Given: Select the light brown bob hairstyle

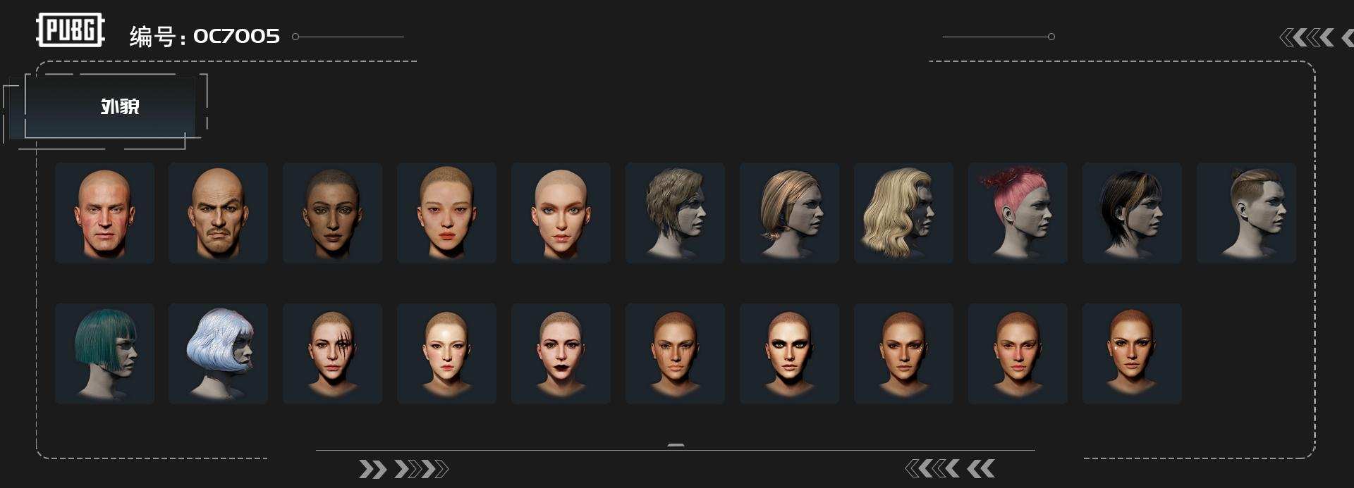Looking at the screenshot, I should tap(789, 213).
